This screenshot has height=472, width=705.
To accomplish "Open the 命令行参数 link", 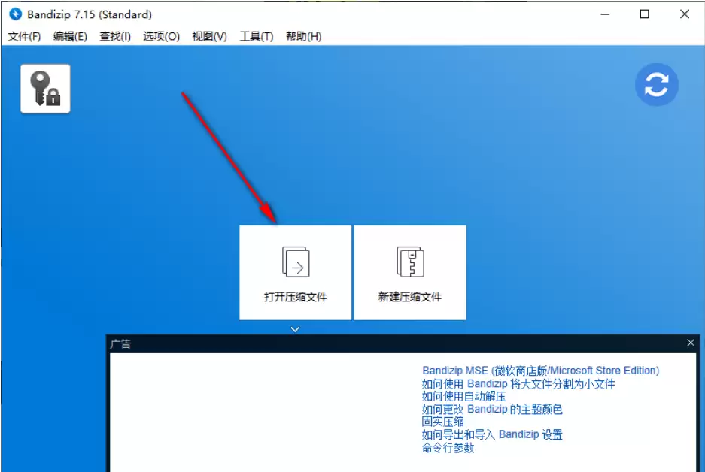I will [x=448, y=448].
